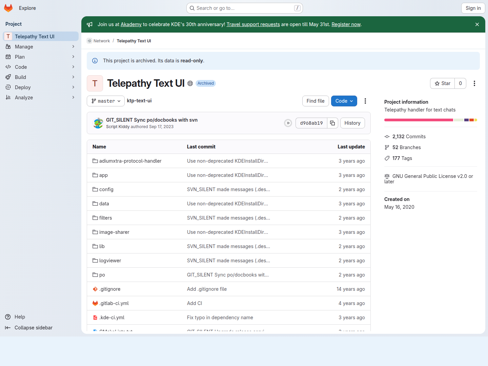This screenshot has height=366, width=488.
Task: Open 'Fix typo in dependency name' commit
Action: pos(220,318)
